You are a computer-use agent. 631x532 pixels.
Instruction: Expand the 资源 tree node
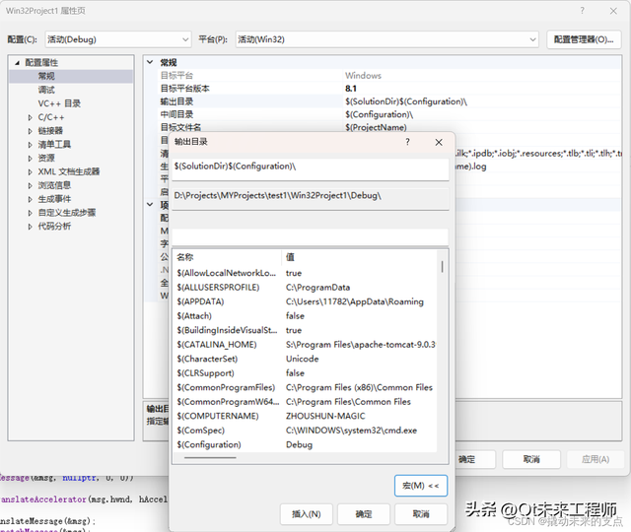coord(31,159)
